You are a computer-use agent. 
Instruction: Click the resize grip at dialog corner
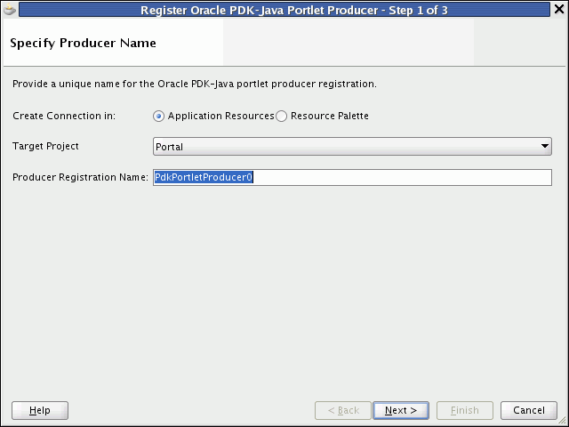(564, 422)
